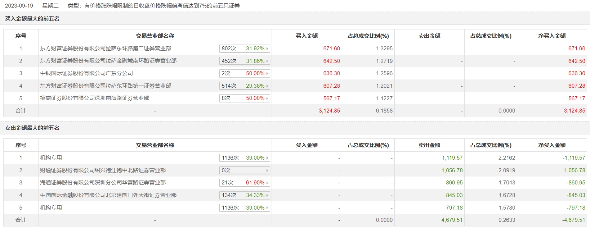Click 机构专用 in sell row 5

click(51, 208)
